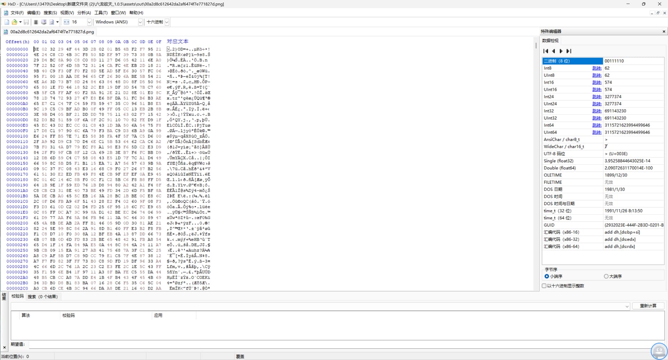This screenshot has height=360, width=668.
Task: Close the 特殊编辑器 panel
Action: tap(663, 32)
